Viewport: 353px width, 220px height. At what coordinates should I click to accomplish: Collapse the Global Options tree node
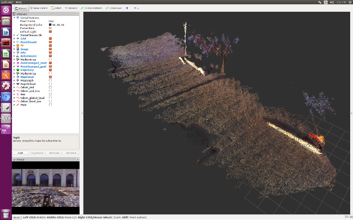point(15,17)
